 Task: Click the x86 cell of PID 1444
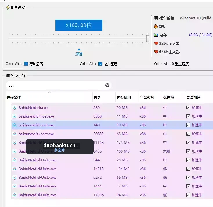point(143,186)
